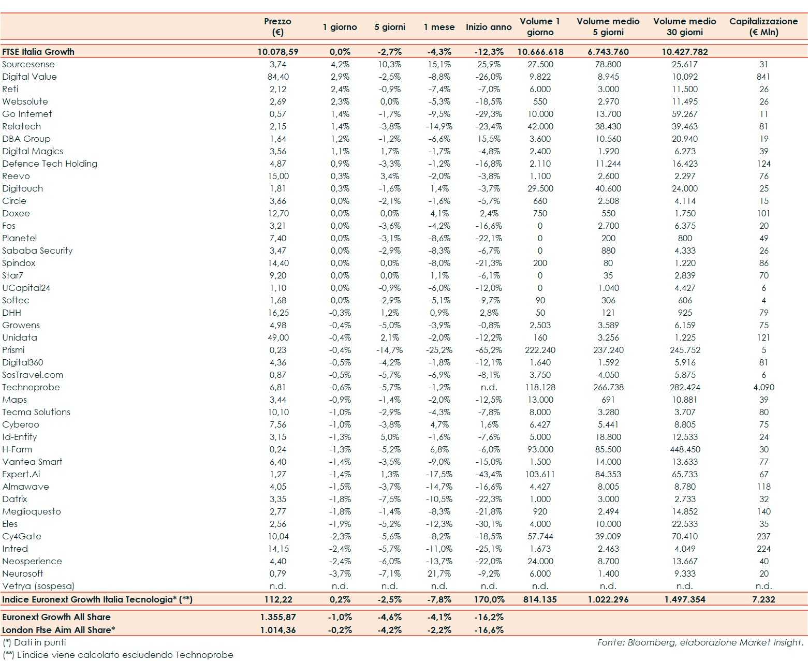Select the "Planetel" company name
The width and height of the screenshot is (808, 661).
[20, 238]
